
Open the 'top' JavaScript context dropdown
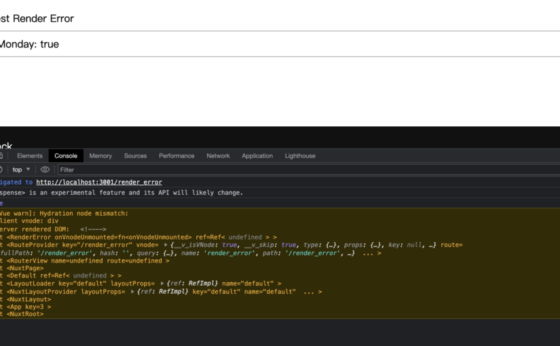pos(21,170)
